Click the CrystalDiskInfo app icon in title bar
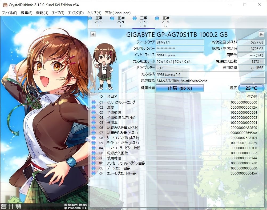Viewport: 267px width, 210px height. coord(5,5)
